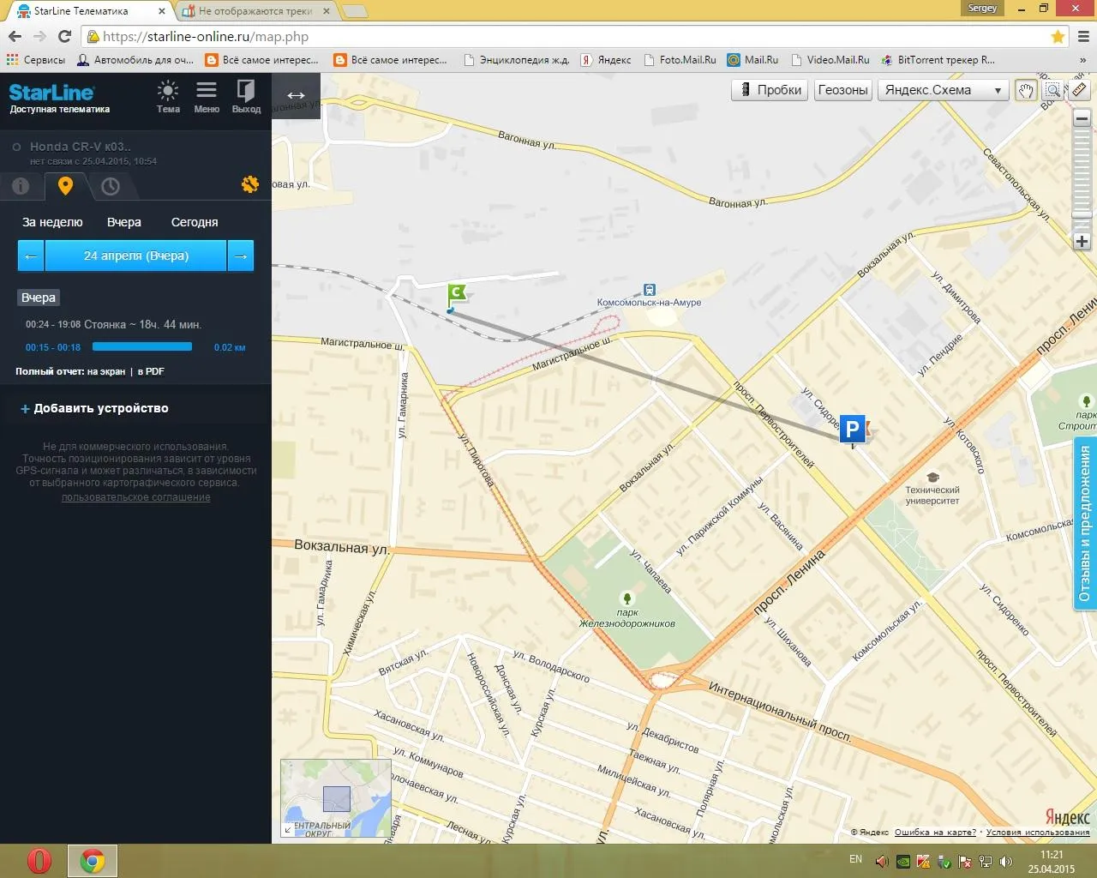Open the Mail.Ru bookmark
The height and width of the screenshot is (878, 1097).
point(752,60)
